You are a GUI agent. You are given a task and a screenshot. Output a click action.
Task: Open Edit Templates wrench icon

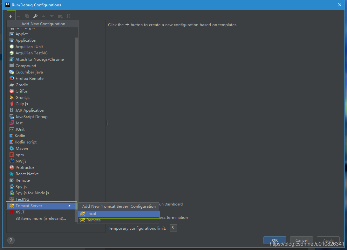(x=35, y=16)
